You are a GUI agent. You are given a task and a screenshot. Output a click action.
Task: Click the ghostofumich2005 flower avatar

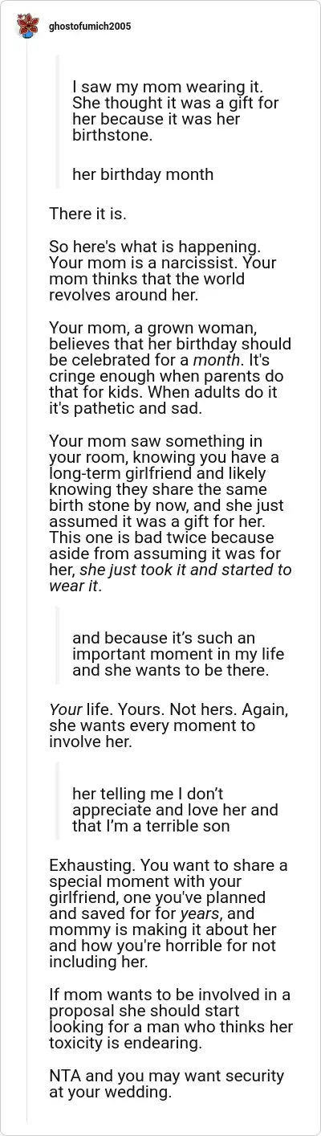tap(27, 27)
